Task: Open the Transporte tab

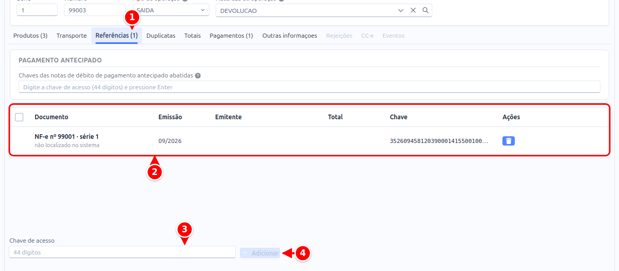Action: click(x=72, y=36)
